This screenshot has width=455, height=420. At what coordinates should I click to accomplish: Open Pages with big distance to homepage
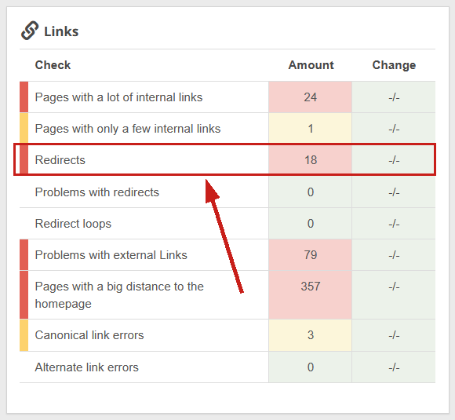[x=119, y=295]
